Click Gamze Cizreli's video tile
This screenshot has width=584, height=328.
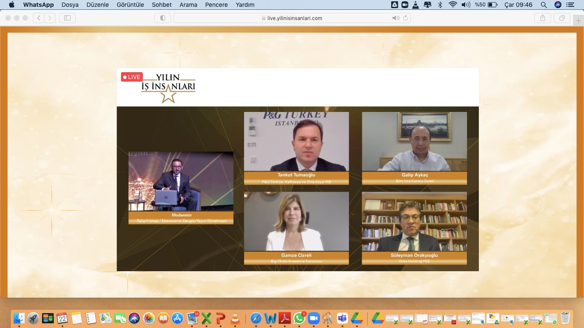click(x=296, y=221)
